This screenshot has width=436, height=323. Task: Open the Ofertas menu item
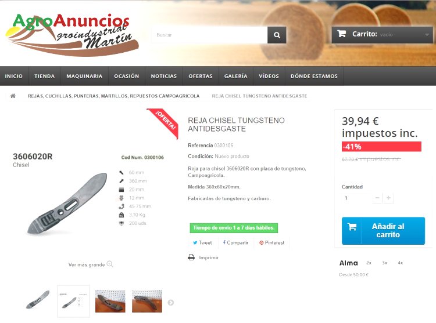tap(200, 76)
